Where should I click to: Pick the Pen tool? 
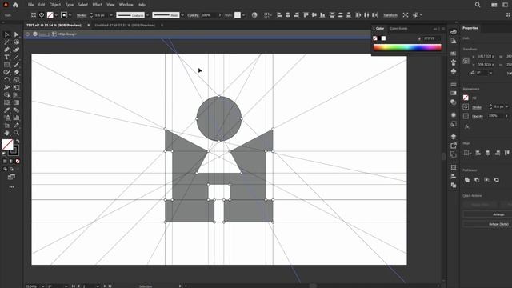6,50
